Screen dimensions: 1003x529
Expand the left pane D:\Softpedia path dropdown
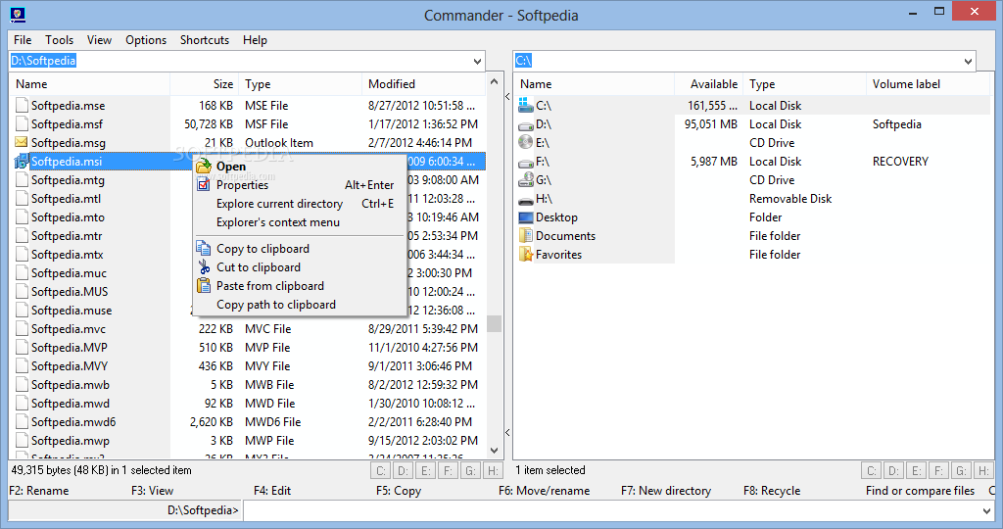(477, 62)
